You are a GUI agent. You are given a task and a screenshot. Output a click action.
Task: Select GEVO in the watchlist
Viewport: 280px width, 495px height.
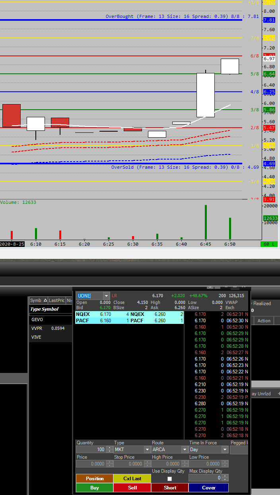[51, 319]
